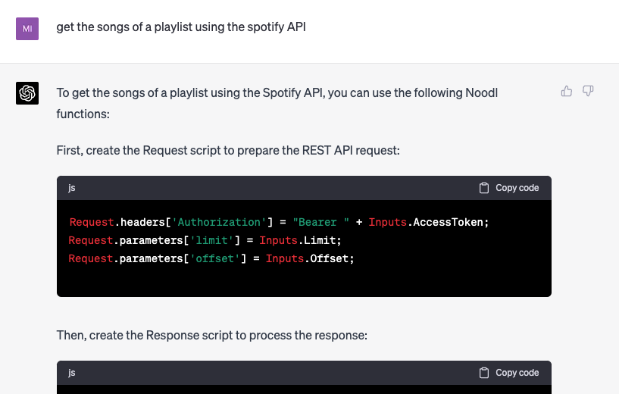This screenshot has height=394, width=619.
Task: Click the purple MI user avatar
Action: [27, 28]
